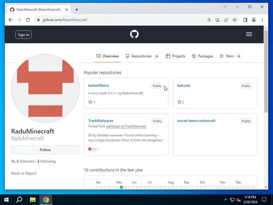Open the test.exe repository link
Image resolution: width=273 pixels, height=205 pixels.
[183, 85]
